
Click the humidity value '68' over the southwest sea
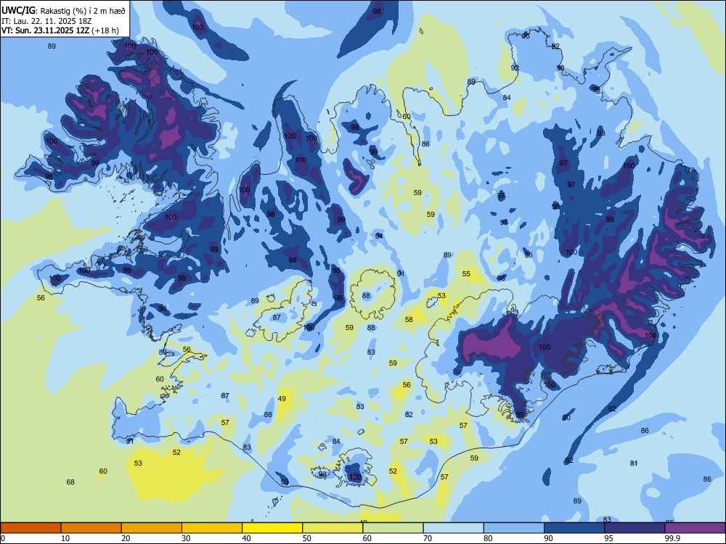click(70, 482)
